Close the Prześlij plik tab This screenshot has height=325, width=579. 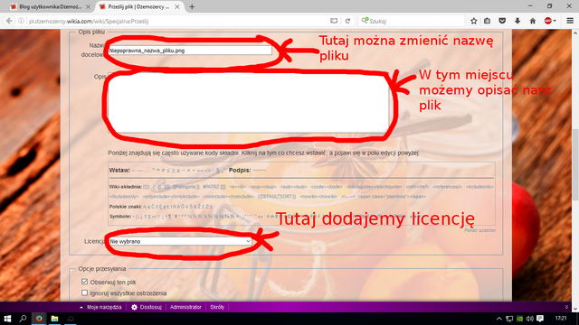[177, 6]
